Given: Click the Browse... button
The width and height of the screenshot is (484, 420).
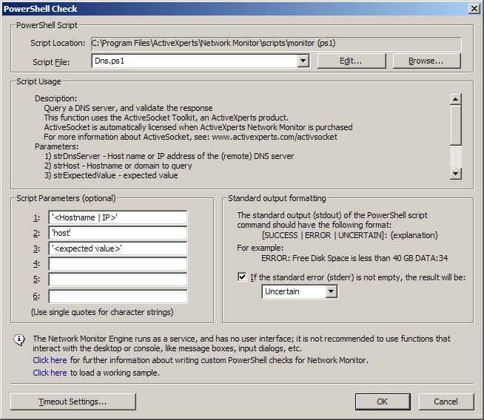Looking at the screenshot, I should coord(426,61).
